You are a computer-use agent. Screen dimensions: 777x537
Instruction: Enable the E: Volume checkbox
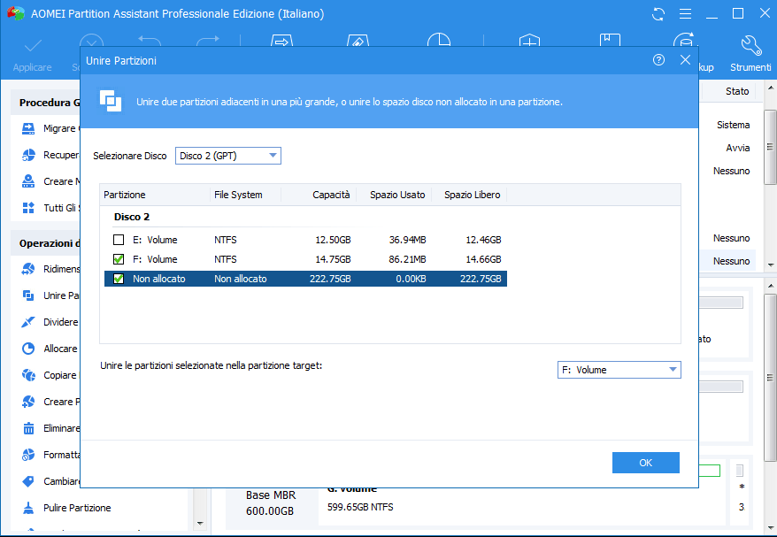click(x=119, y=240)
